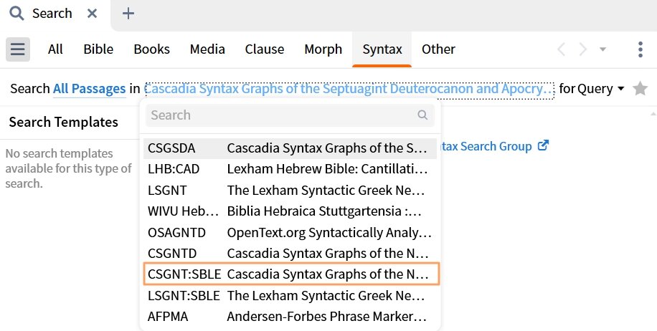Switch to the Media search tab
The image size is (657, 331).
207,49
